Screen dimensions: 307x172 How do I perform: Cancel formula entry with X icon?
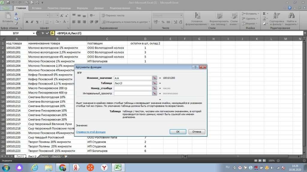[x=43, y=33]
